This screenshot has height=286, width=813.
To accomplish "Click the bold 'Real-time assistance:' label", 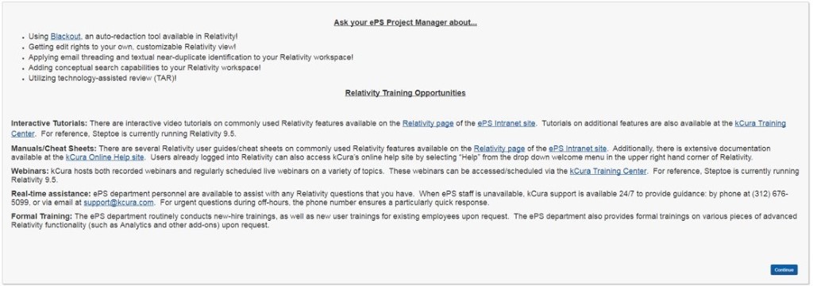I will click(51, 194).
